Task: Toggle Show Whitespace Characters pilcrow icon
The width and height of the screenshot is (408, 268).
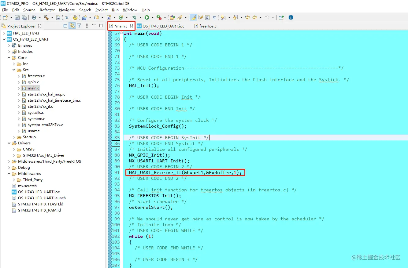Action: (214, 17)
